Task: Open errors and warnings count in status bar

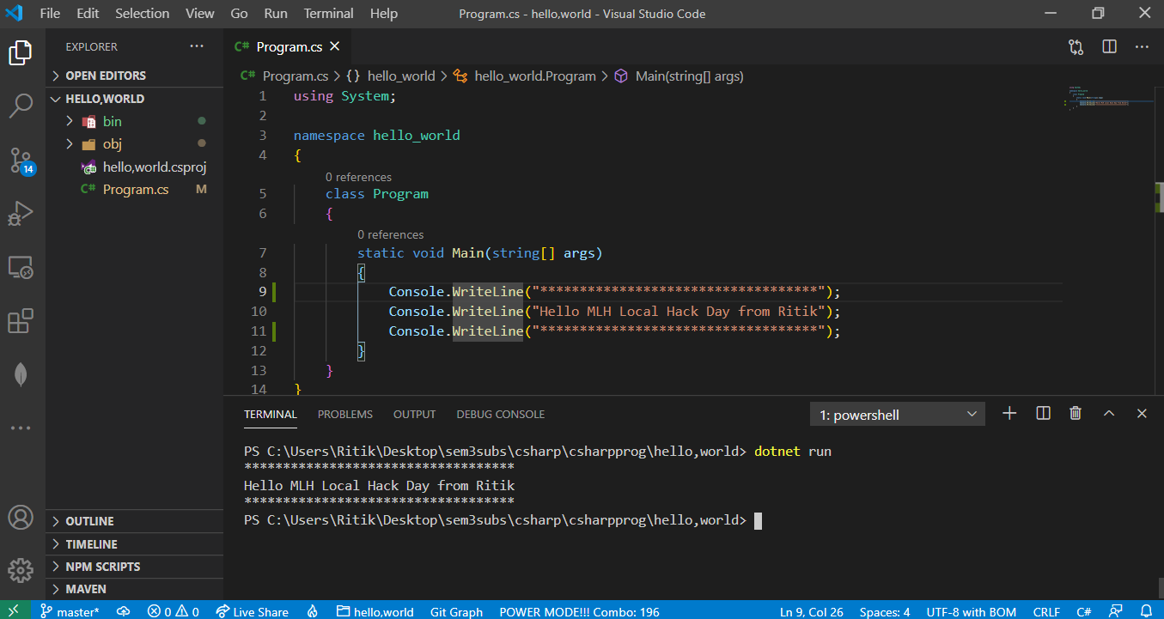Action: pyautogui.click(x=173, y=611)
